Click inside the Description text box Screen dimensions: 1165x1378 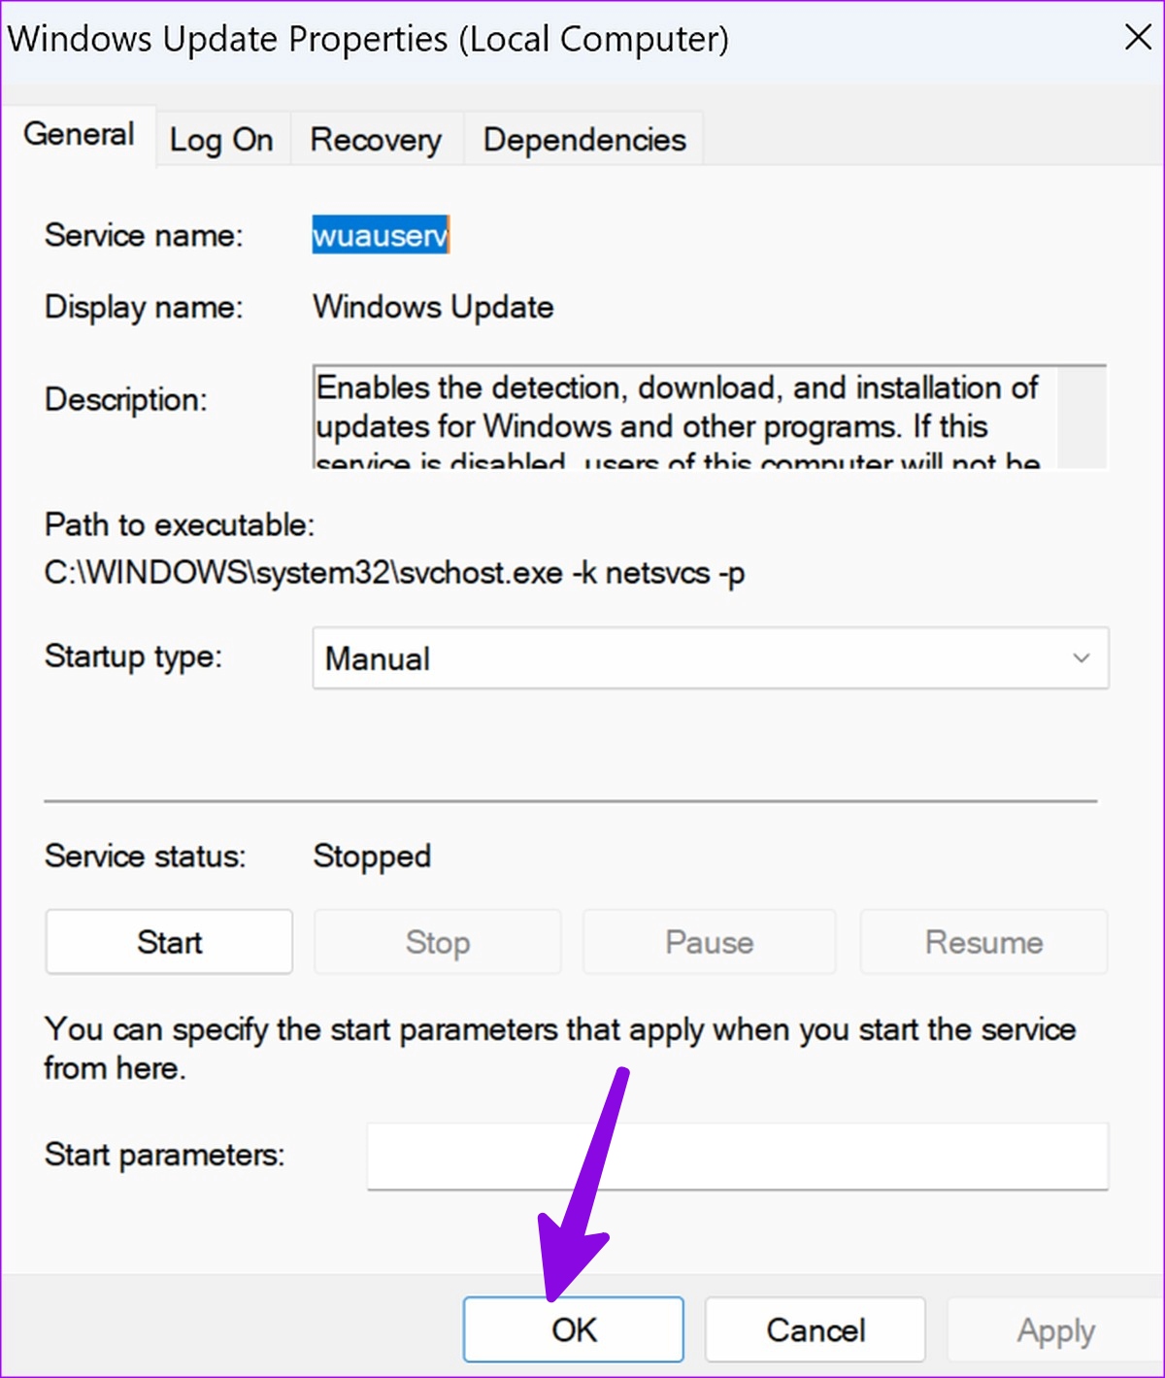(684, 417)
